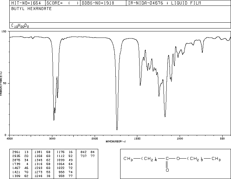Click the double-bonded O below carbon
Screen dimensions: 231x179
point(167,170)
